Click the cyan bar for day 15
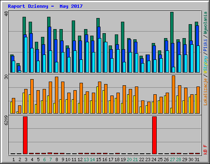The height and width of the screenshot is (164, 210). click(100, 55)
